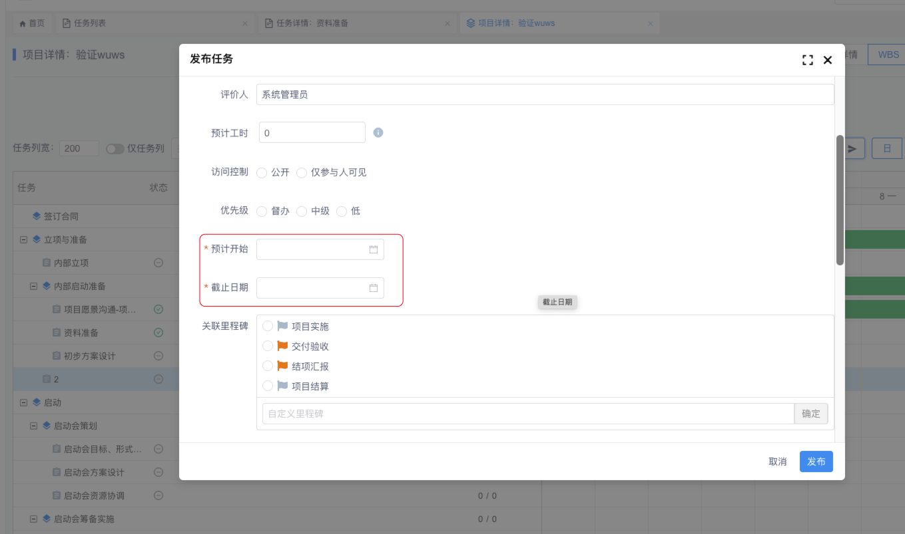This screenshot has width=905, height=534.
Task: Select the 公开 access control option
Action: [x=262, y=173]
